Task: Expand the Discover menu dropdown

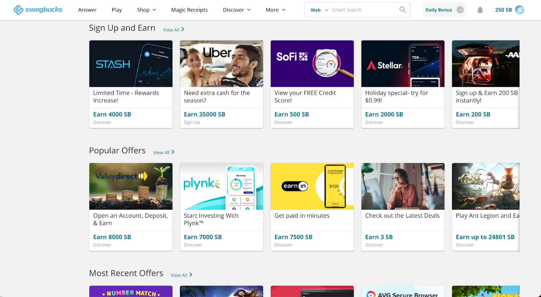Action: [x=237, y=10]
